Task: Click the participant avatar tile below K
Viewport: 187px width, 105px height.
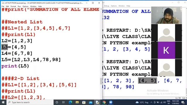Action: click(x=166, y=68)
